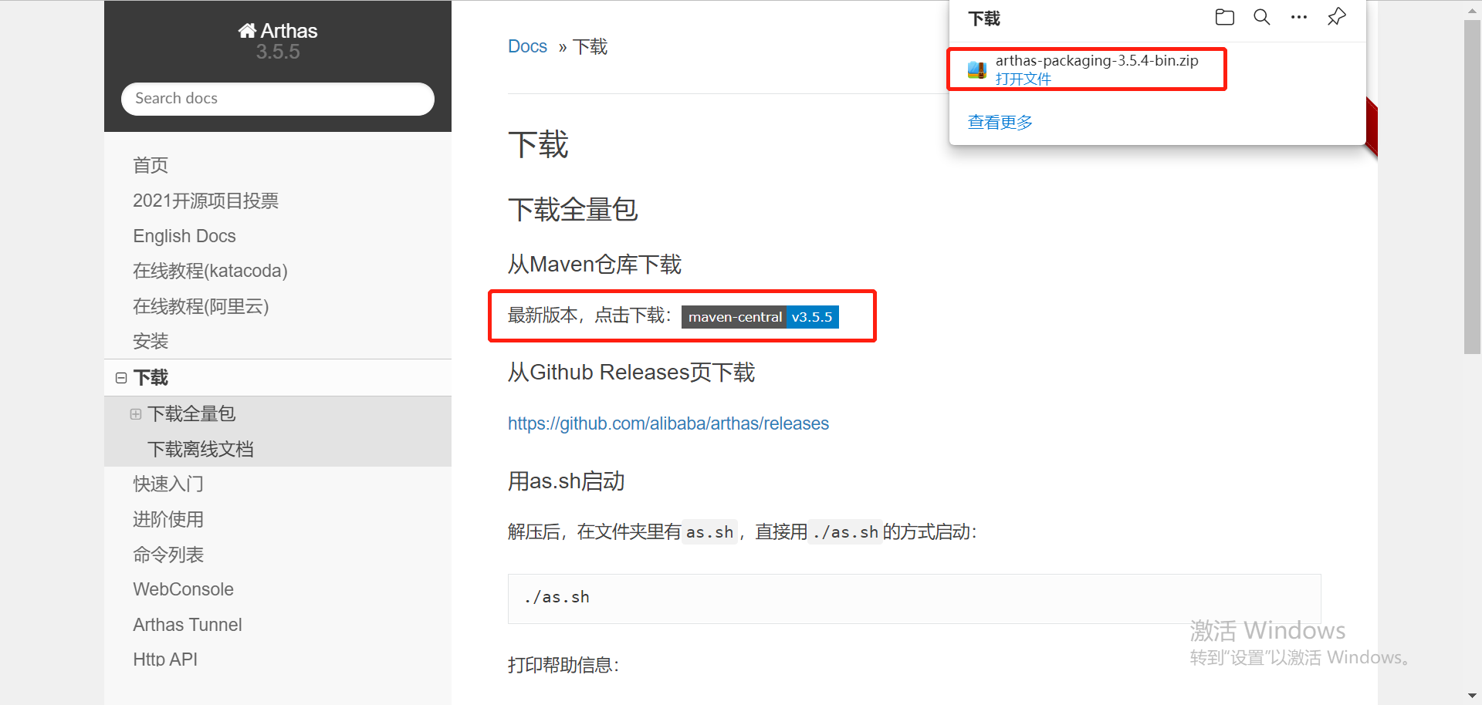1482x705 pixels.
Task: Open 命令列表 documentation page
Action: point(168,554)
